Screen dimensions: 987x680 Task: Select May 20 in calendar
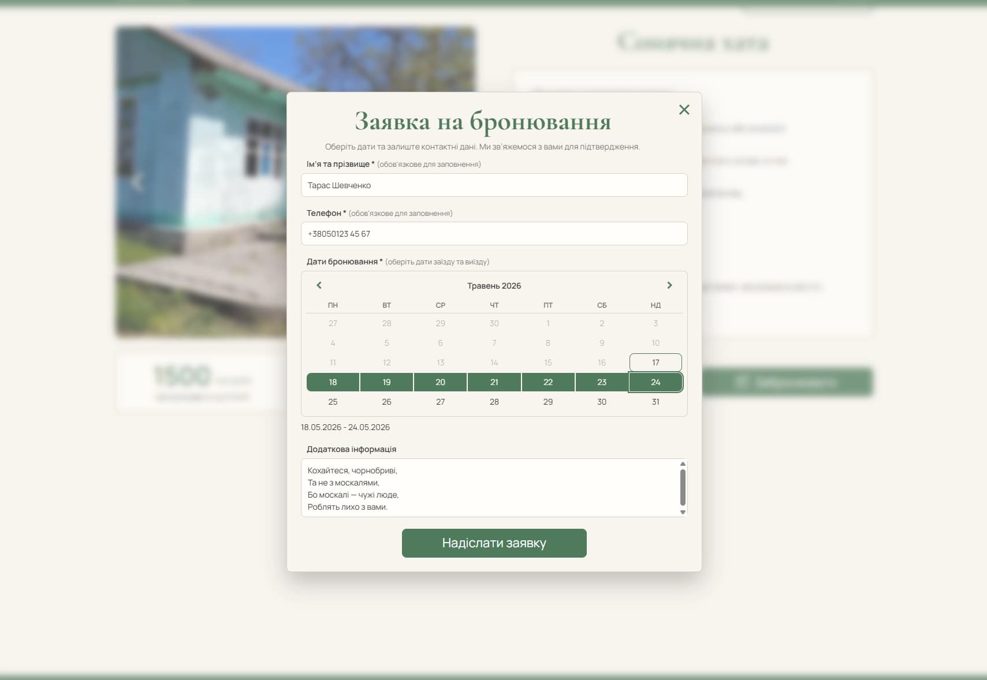(x=440, y=382)
